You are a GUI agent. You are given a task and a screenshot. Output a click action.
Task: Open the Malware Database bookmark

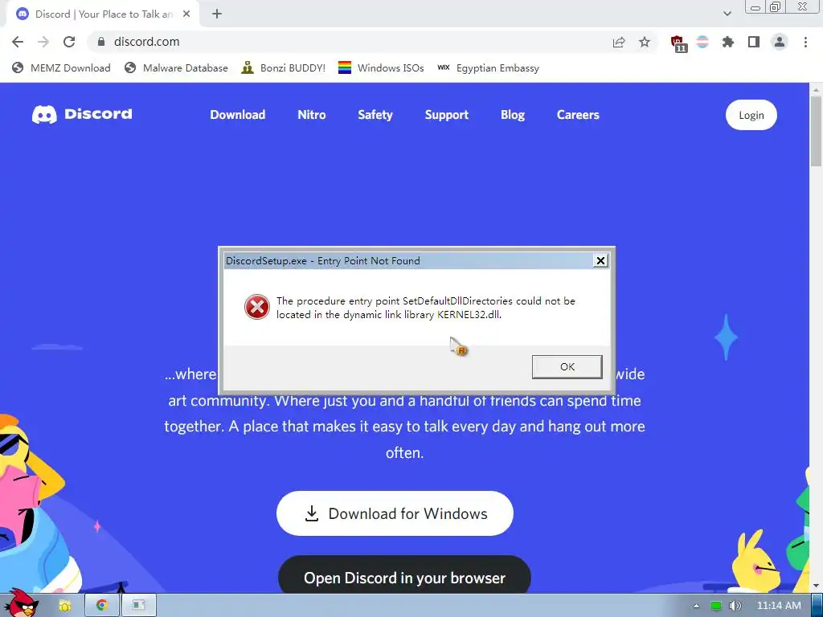tap(176, 68)
